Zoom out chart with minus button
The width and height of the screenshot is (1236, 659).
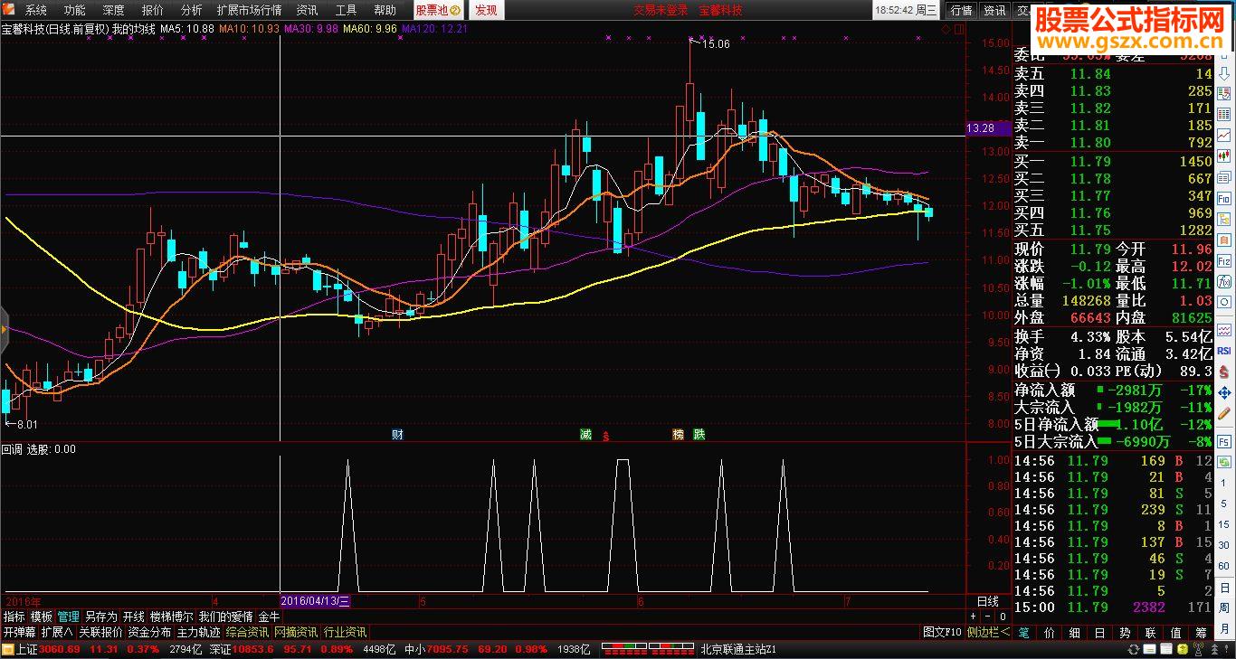[987, 617]
